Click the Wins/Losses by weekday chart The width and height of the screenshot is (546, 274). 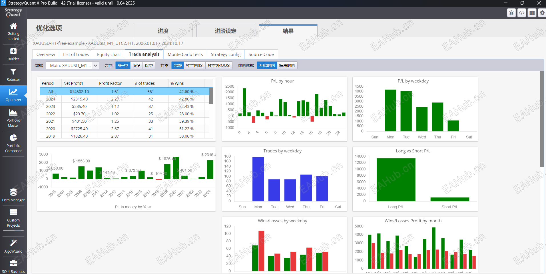(284, 245)
